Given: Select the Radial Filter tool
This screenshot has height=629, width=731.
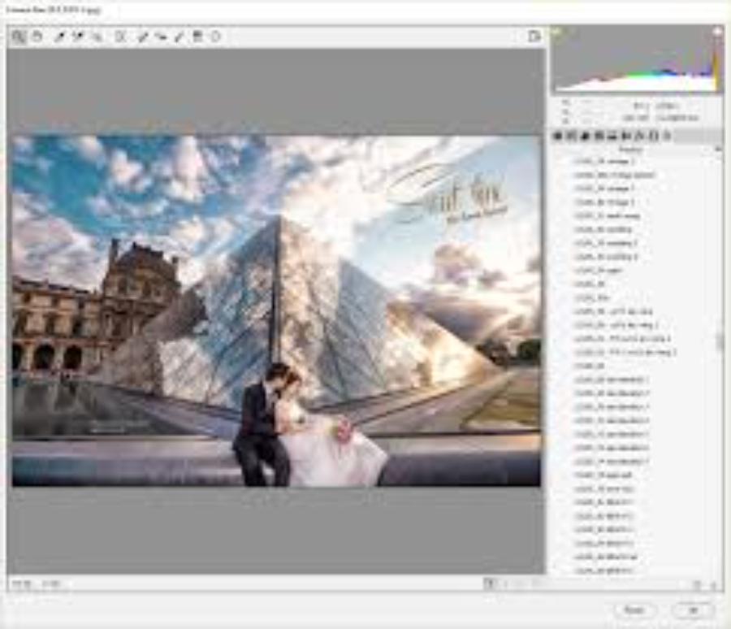Looking at the screenshot, I should pos(216,37).
